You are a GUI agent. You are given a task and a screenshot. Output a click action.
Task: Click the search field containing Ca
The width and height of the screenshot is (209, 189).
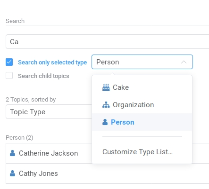[x=108, y=42]
